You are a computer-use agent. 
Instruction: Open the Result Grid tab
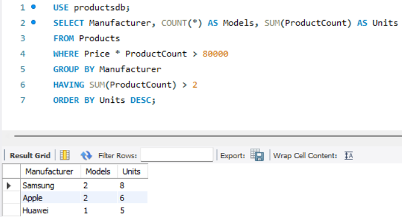pyautogui.click(x=30, y=155)
